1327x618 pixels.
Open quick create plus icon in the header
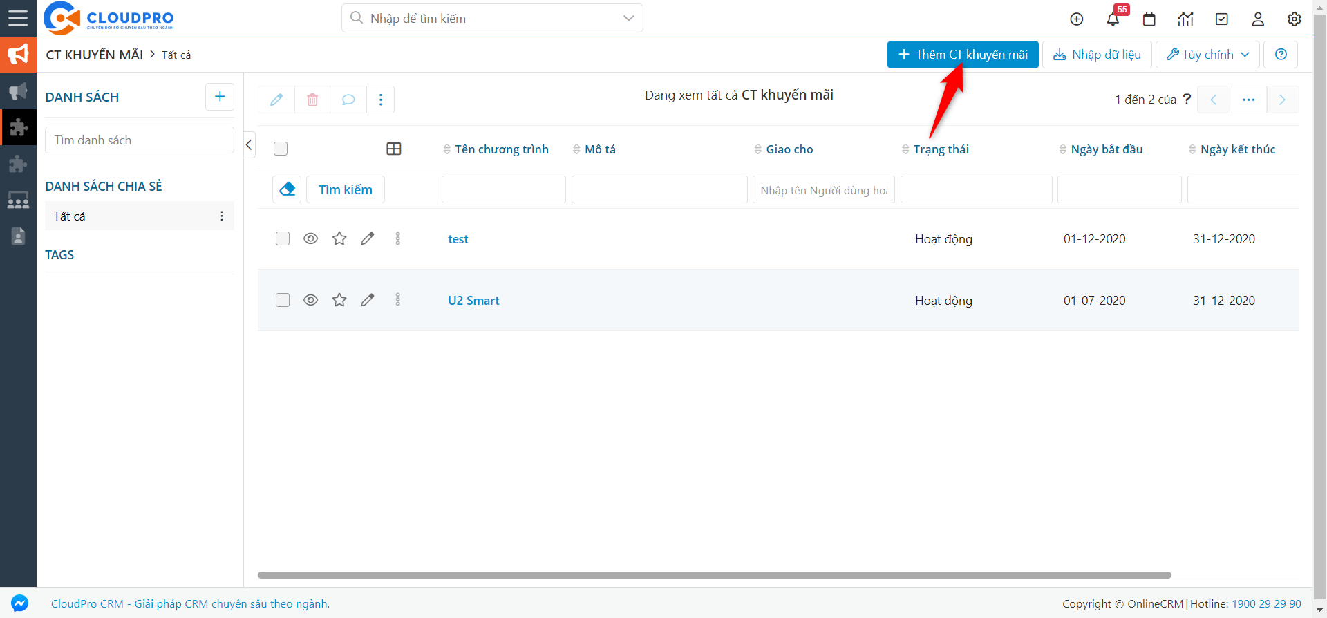pyautogui.click(x=1076, y=19)
